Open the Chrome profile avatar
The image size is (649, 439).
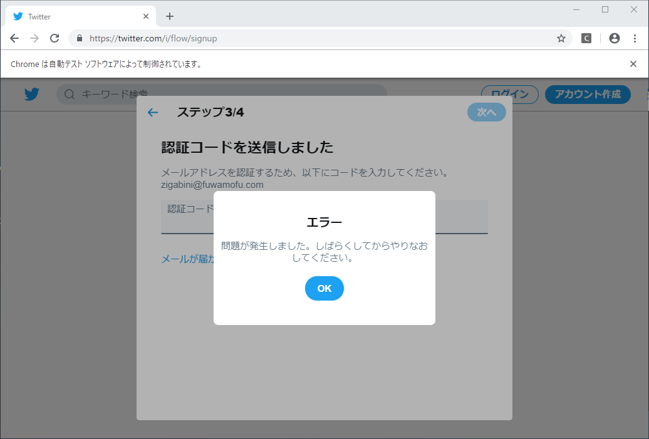pyautogui.click(x=614, y=38)
